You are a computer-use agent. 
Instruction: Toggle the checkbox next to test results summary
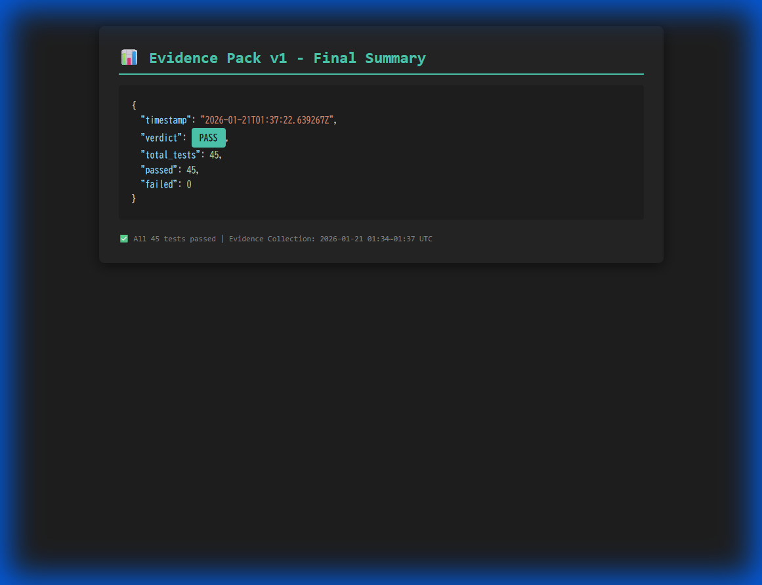(x=124, y=239)
